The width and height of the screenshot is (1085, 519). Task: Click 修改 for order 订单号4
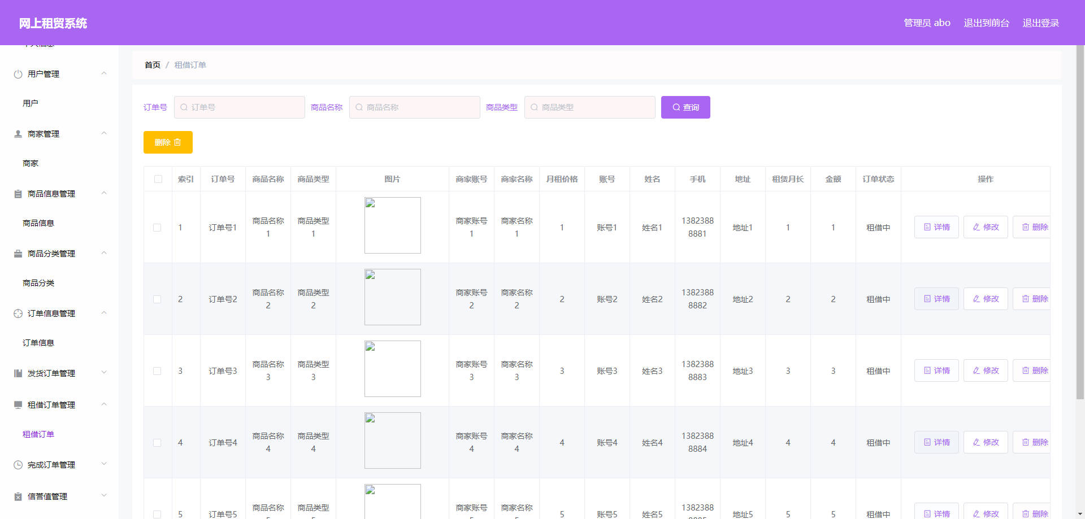pos(986,442)
